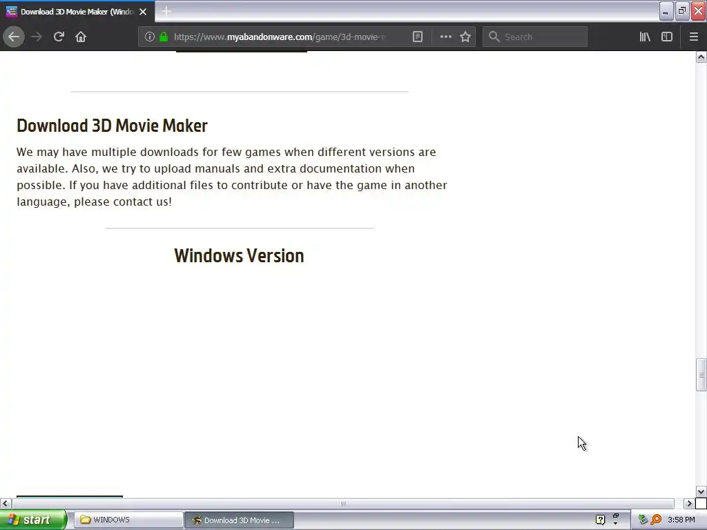707x530 pixels.
Task: Open the page actions three-dot menu
Action: (x=445, y=37)
